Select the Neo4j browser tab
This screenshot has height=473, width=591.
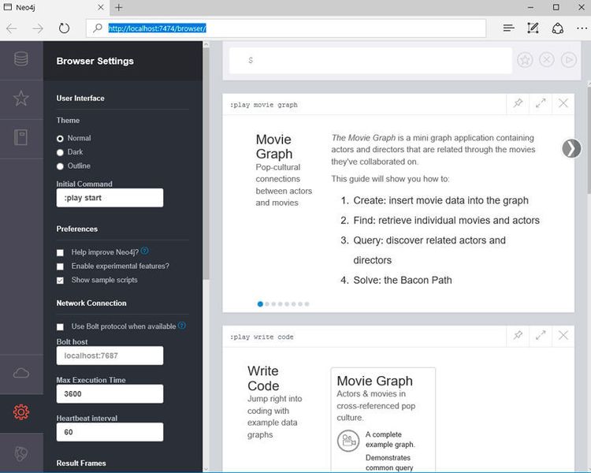pos(53,8)
